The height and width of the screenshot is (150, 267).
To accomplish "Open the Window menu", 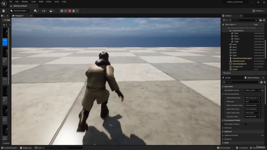I will (25, 2).
